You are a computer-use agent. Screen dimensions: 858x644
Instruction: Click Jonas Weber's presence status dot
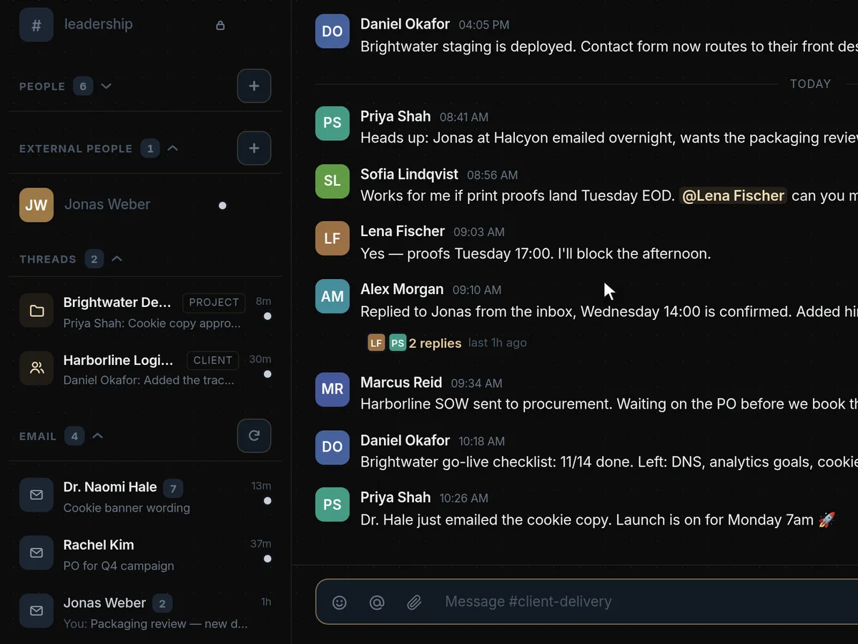point(222,205)
